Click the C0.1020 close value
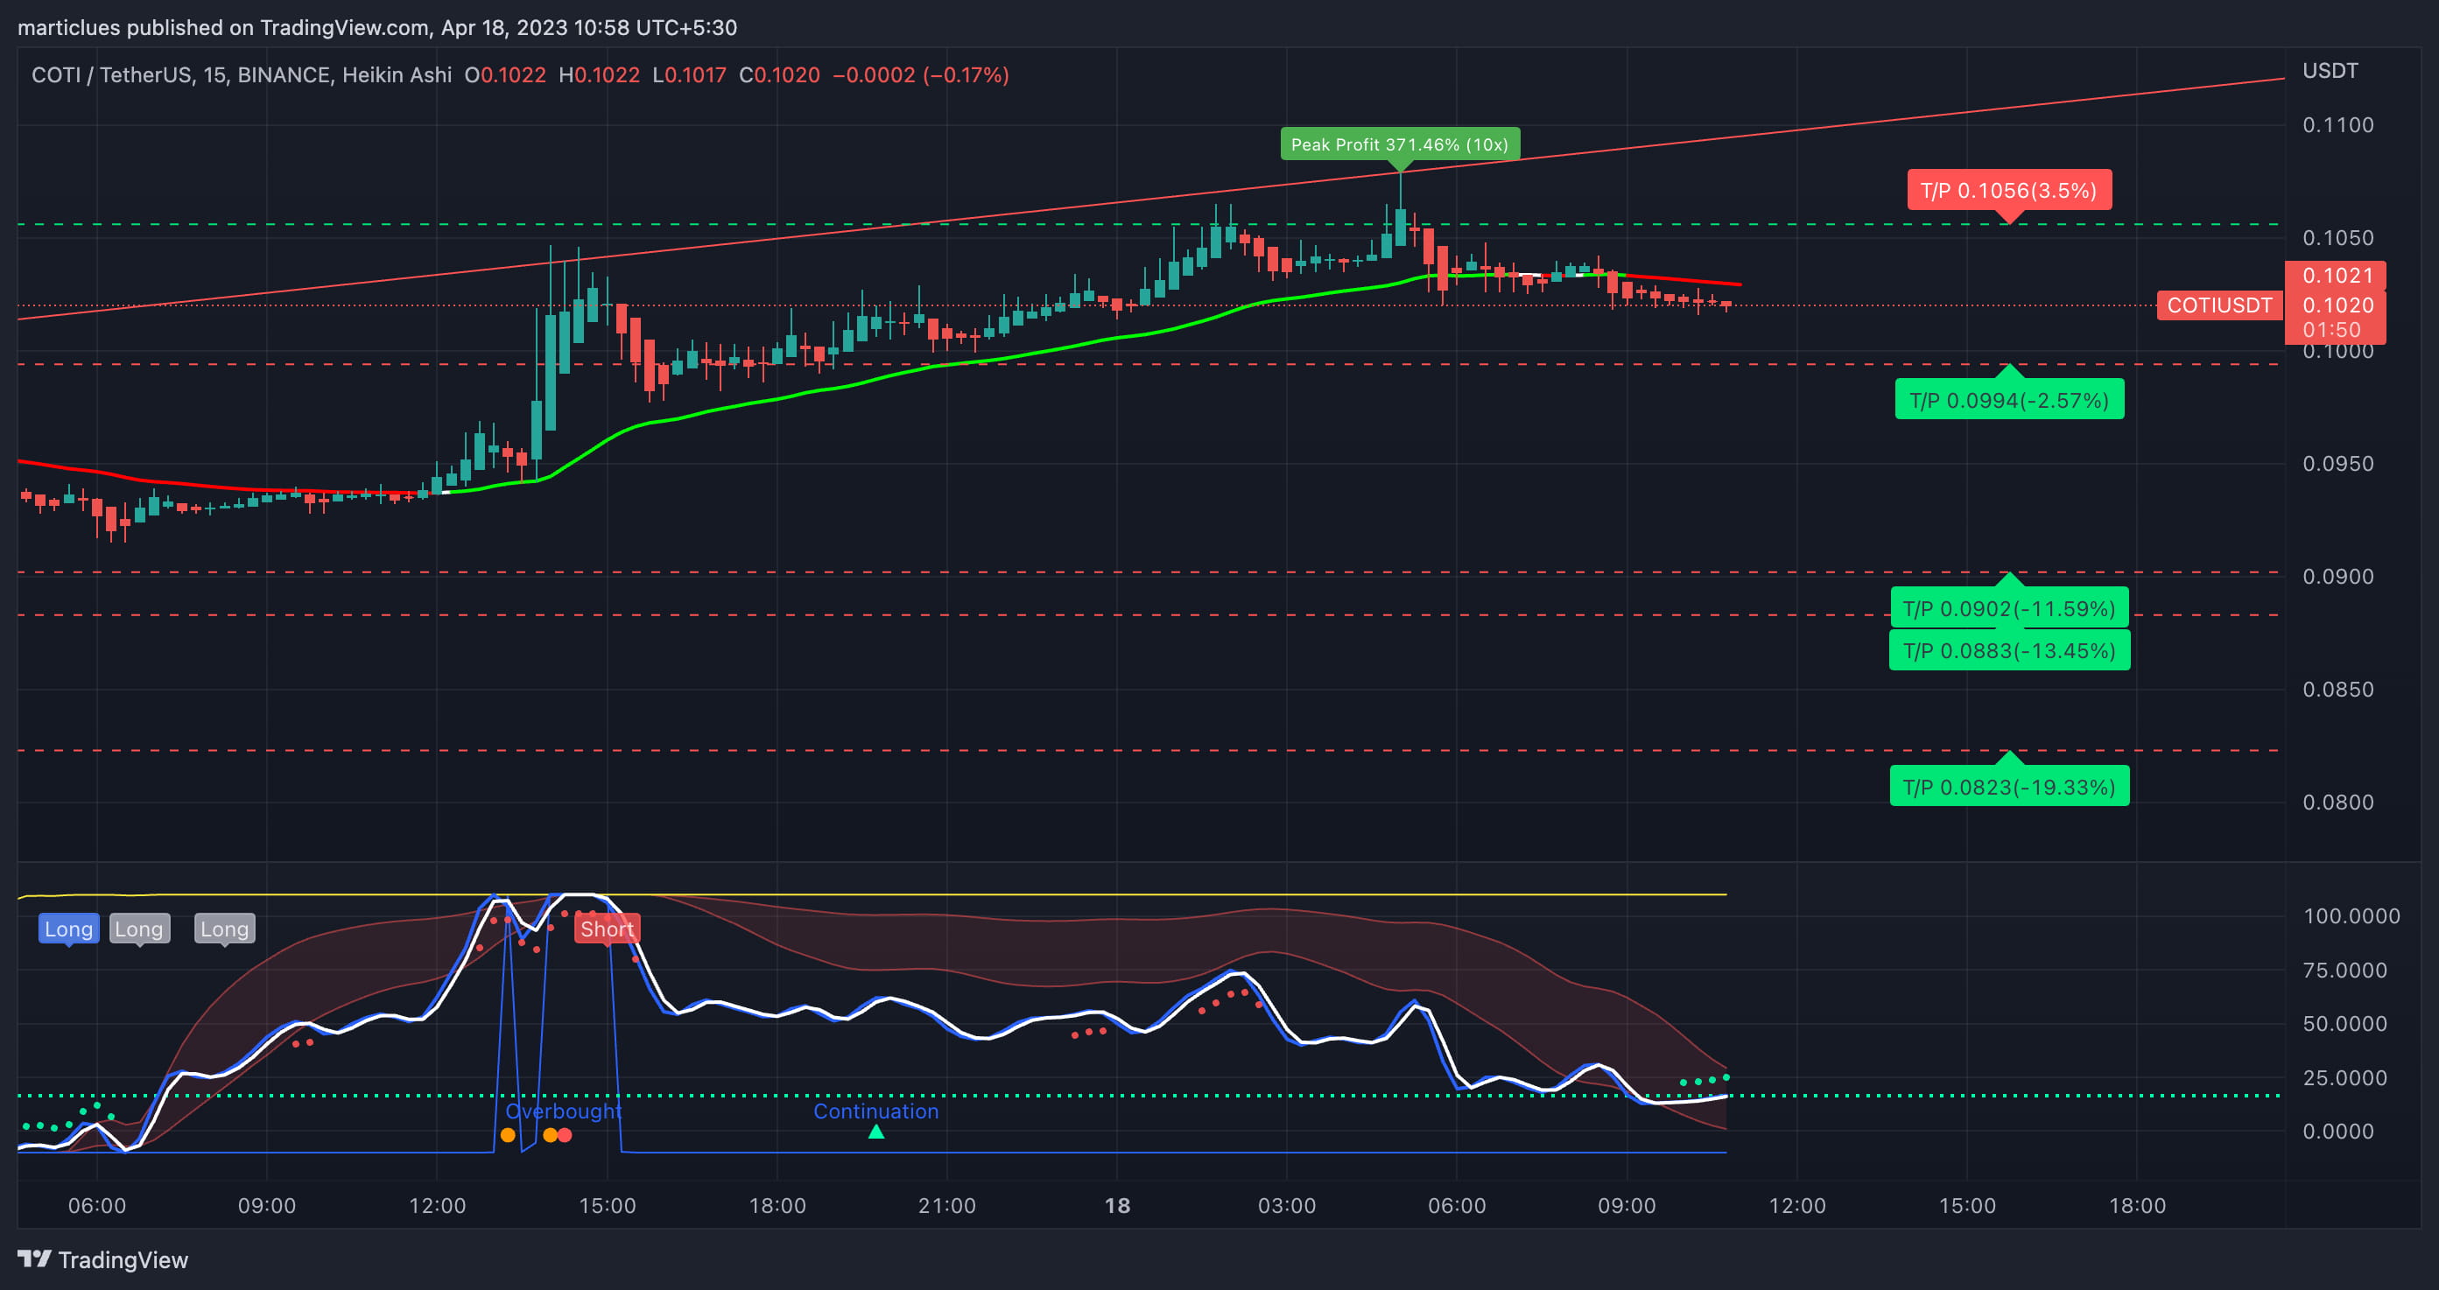Image resolution: width=2439 pixels, height=1290 pixels. [779, 74]
